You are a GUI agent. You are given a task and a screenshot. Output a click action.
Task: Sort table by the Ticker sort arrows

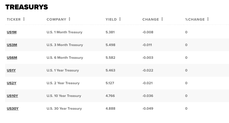pyautogui.click(x=24, y=19)
